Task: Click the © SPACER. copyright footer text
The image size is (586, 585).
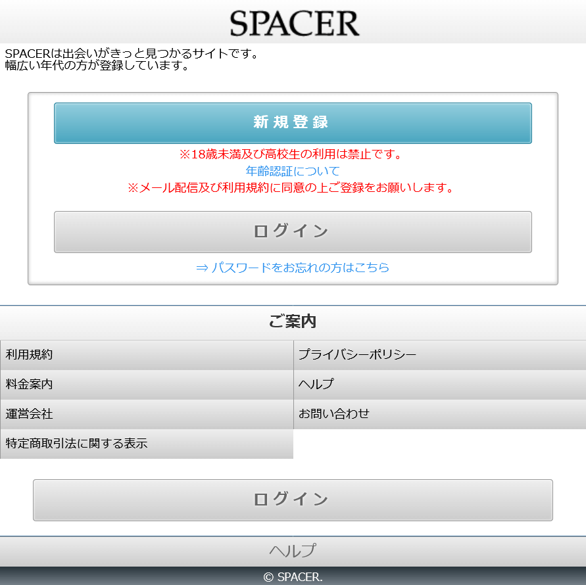Action: tap(293, 577)
